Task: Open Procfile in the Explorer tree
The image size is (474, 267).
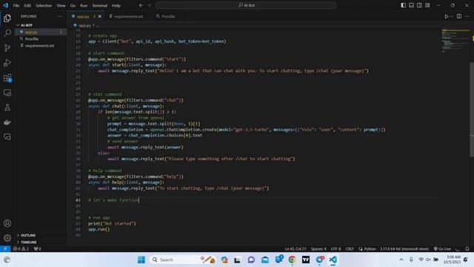Action: (x=41, y=39)
